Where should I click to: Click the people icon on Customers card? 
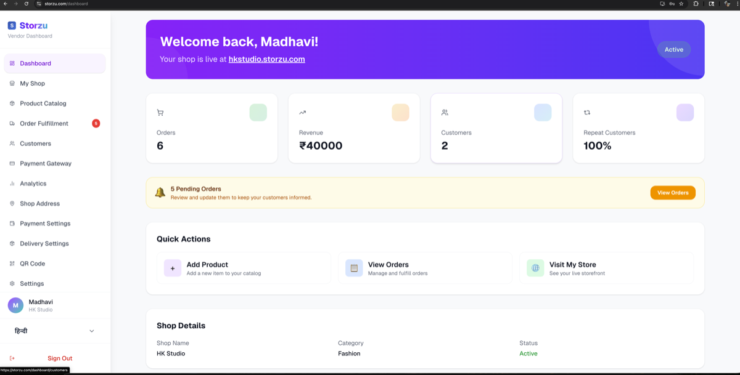[445, 113]
